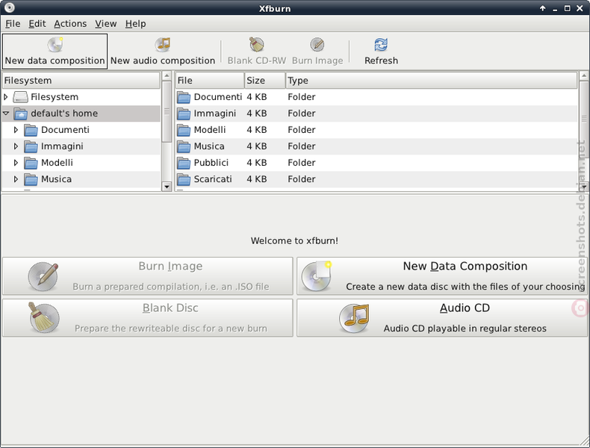The height and width of the screenshot is (448, 590).
Task: Sort by the Size column header
Action: click(x=265, y=81)
